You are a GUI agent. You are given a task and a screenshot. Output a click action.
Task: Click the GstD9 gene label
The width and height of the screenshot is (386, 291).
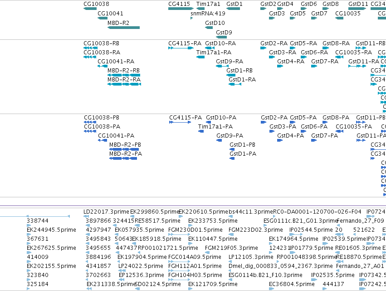[x=224, y=33]
